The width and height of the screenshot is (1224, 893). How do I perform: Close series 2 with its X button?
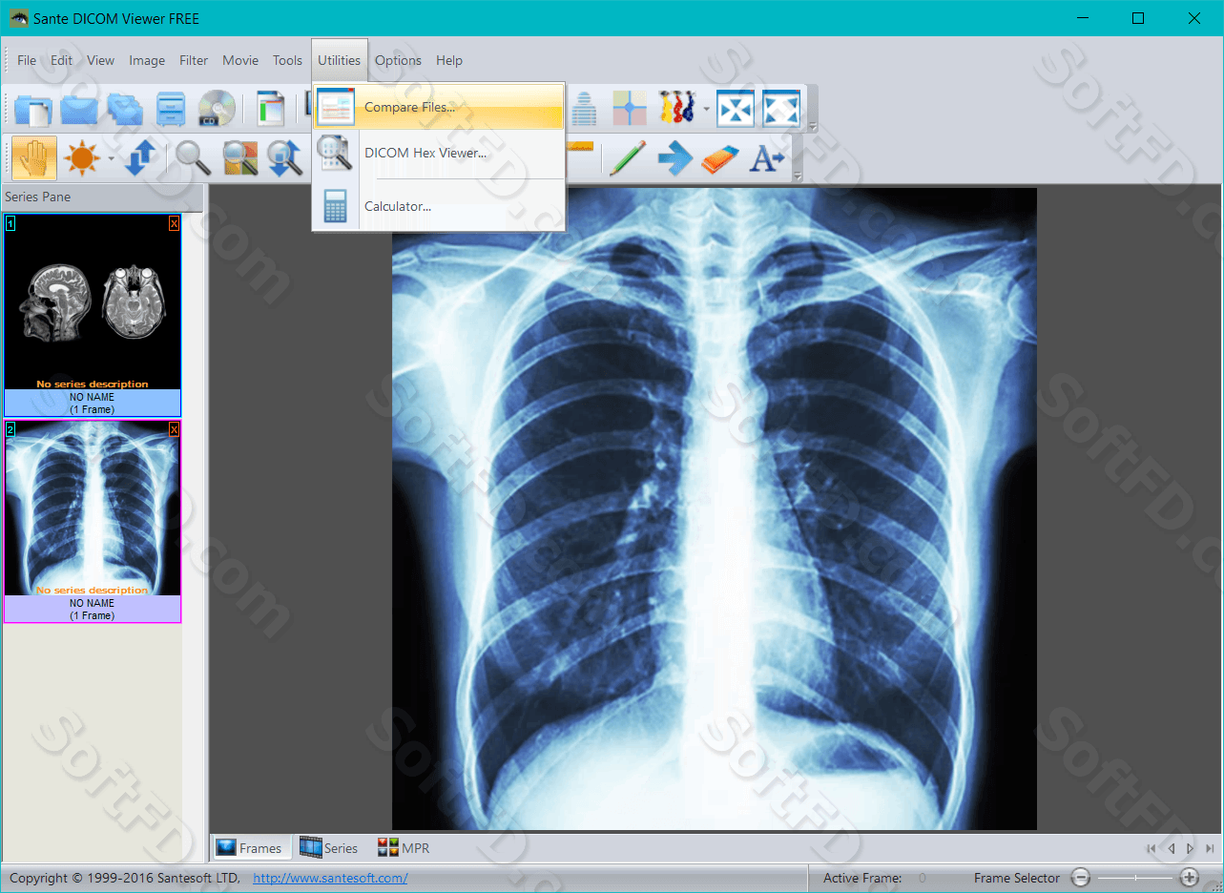click(x=174, y=429)
